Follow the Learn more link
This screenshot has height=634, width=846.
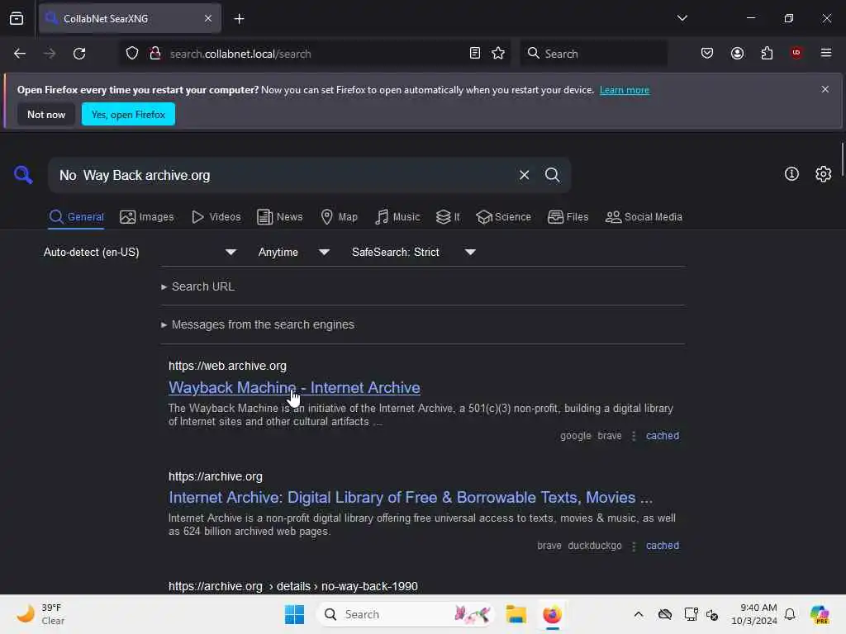point(625,90)
